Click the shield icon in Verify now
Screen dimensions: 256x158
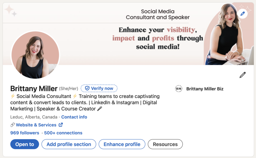(87, 88)
